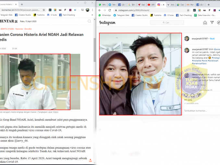This screenshot has height=165, width=220.
Task: Click the glasses extension icon in left window
Action: click(60, 10)
